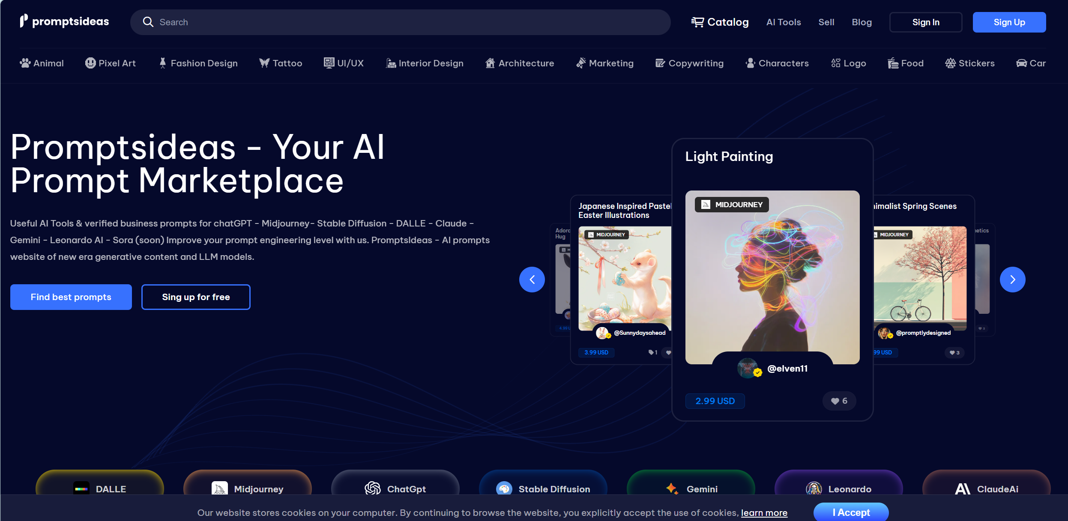Click the Fashion Design dress icon
The width and height of the screenshot is (1068, 521).
tap(163, 63)
